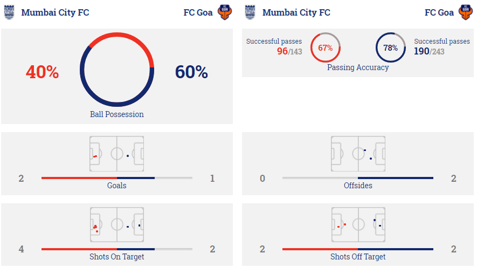Click the Goals mini pitch diagram
The height and width of the screenshot is (267, 477).
click(x=117, y=154)
